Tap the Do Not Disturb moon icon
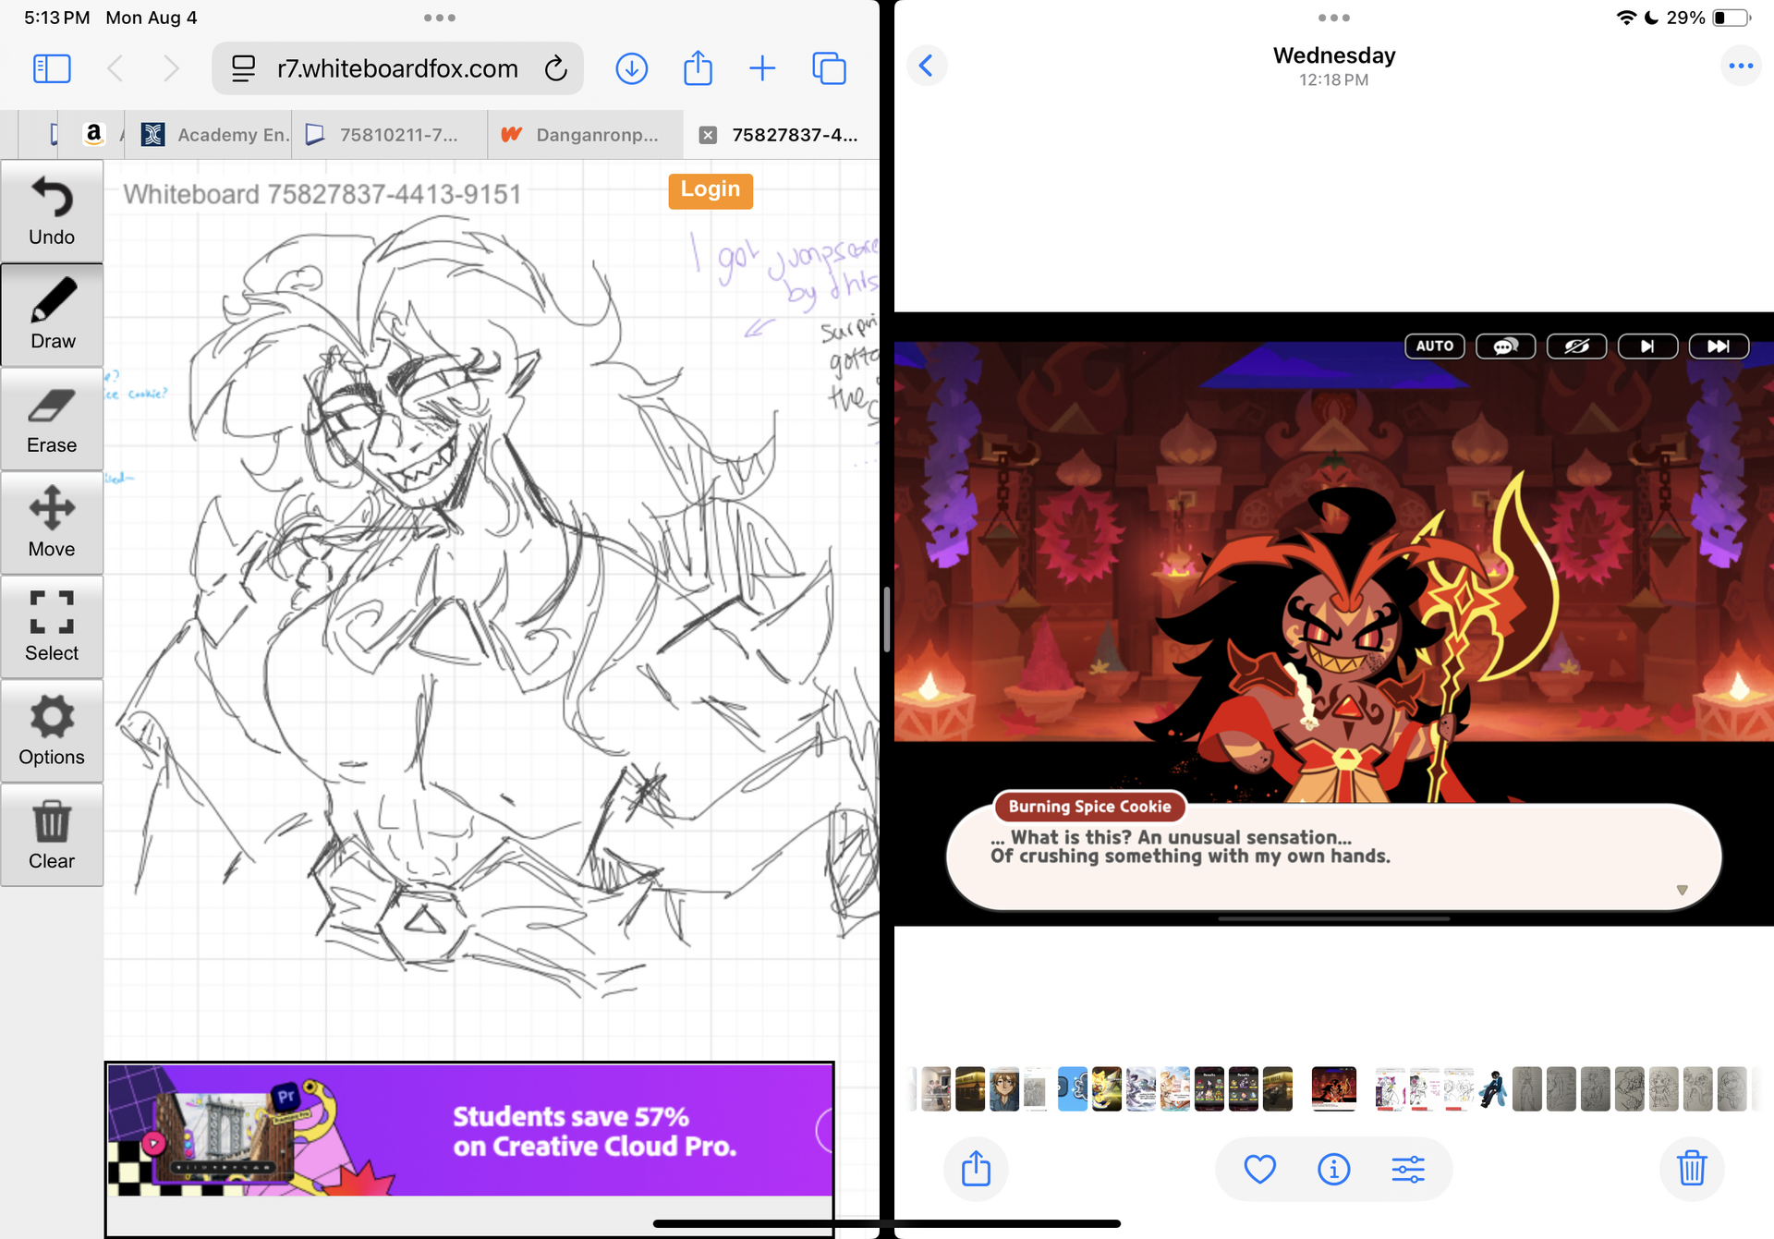Viewport: 1774px width, 1239px height. [1651, 18]
